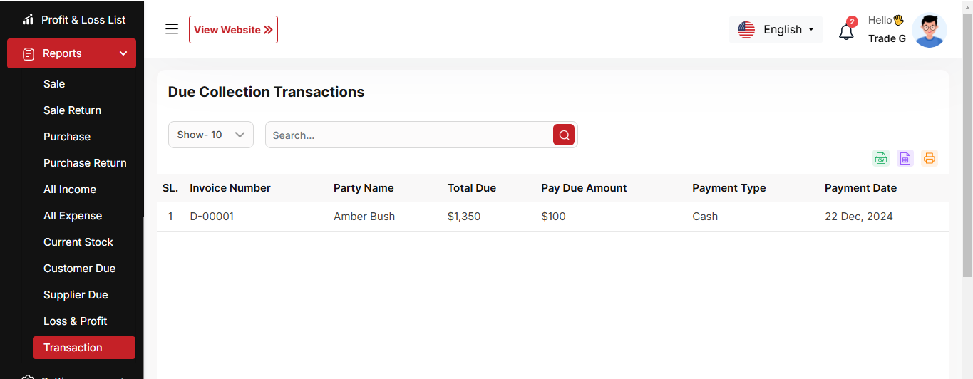
Task: Open the notifications bell
Action: (x=846, y=31)
